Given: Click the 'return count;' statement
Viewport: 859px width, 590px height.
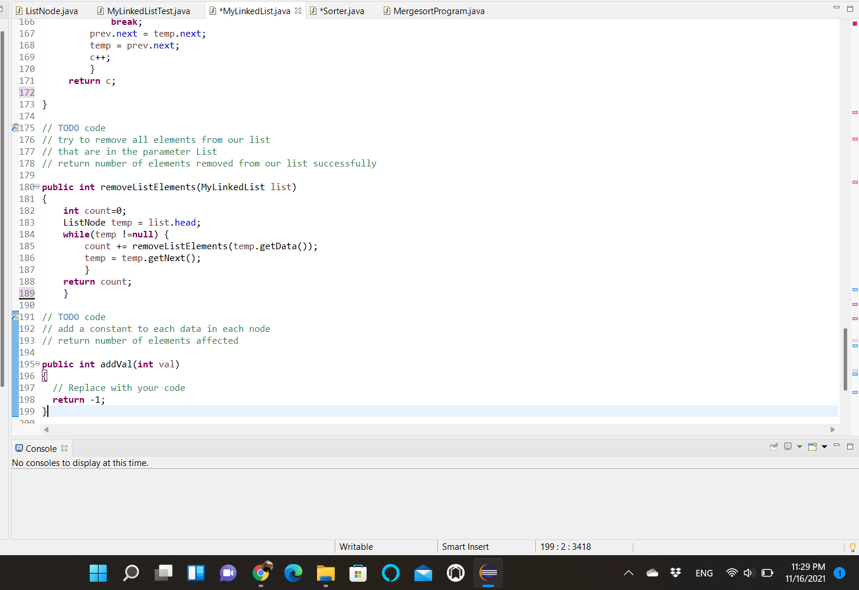Looking at the screenshot, I should click(x=97, y=282).
